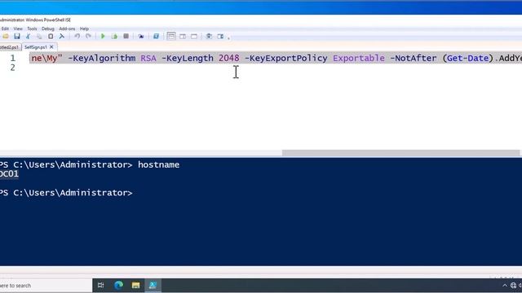The height and width of the screenshot is (293, 522).
Task: Show the script pane on the right
Action: click(183, 36)
